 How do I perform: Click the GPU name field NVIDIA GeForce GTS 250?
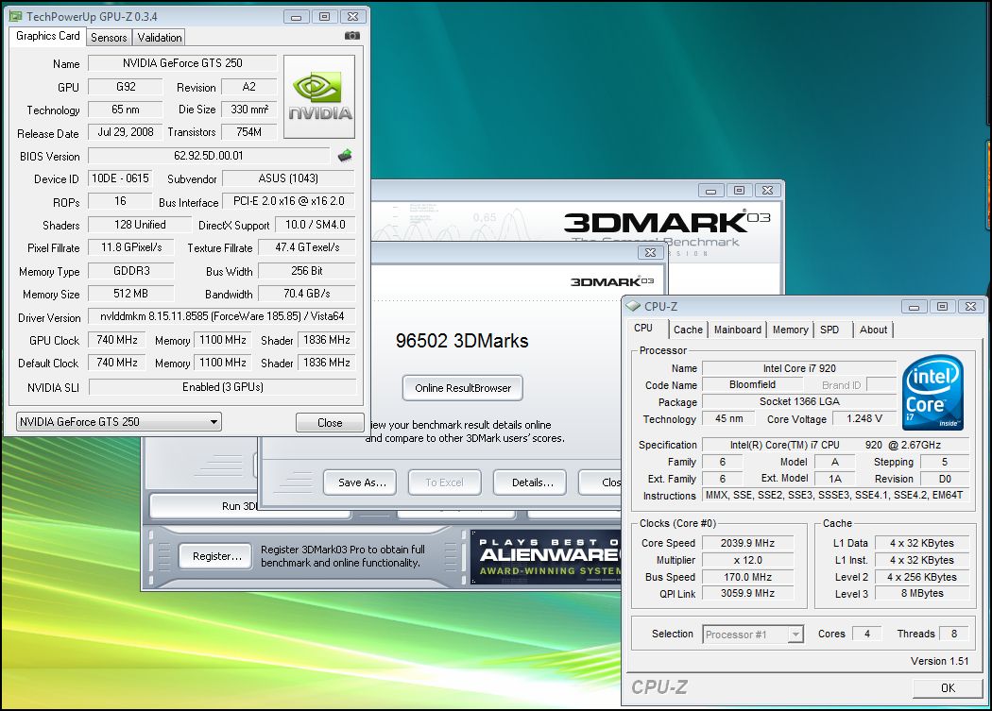coord(182,63)
